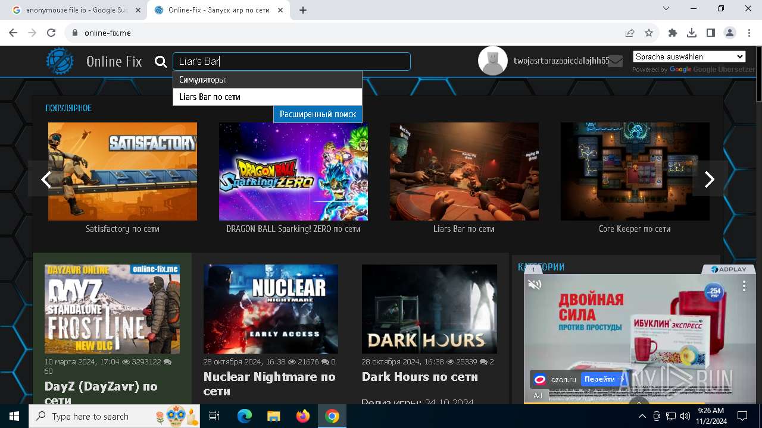Screen dimensions: 762x428
Task: Click in the Liar's Bar search field
Action: [x=292, y=61]
